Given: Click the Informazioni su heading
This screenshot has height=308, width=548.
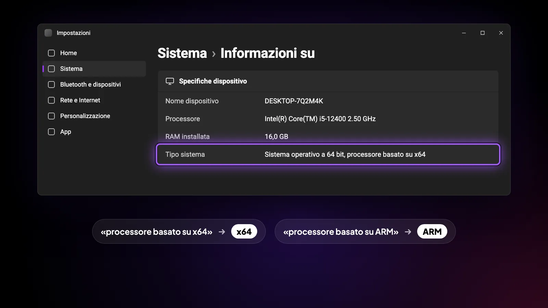Looking at the screenshot, I should click(267, 53).
